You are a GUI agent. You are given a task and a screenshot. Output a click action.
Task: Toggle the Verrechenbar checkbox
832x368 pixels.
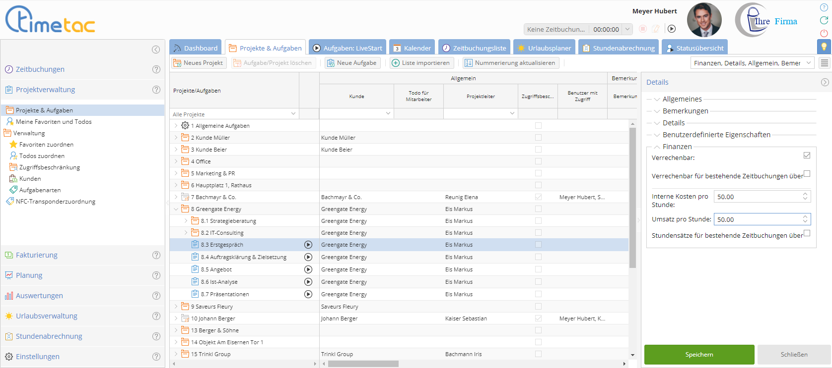[807, 156]
